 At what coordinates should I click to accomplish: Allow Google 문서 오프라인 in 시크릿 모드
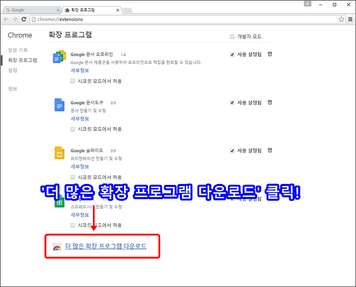coord(72,81)
